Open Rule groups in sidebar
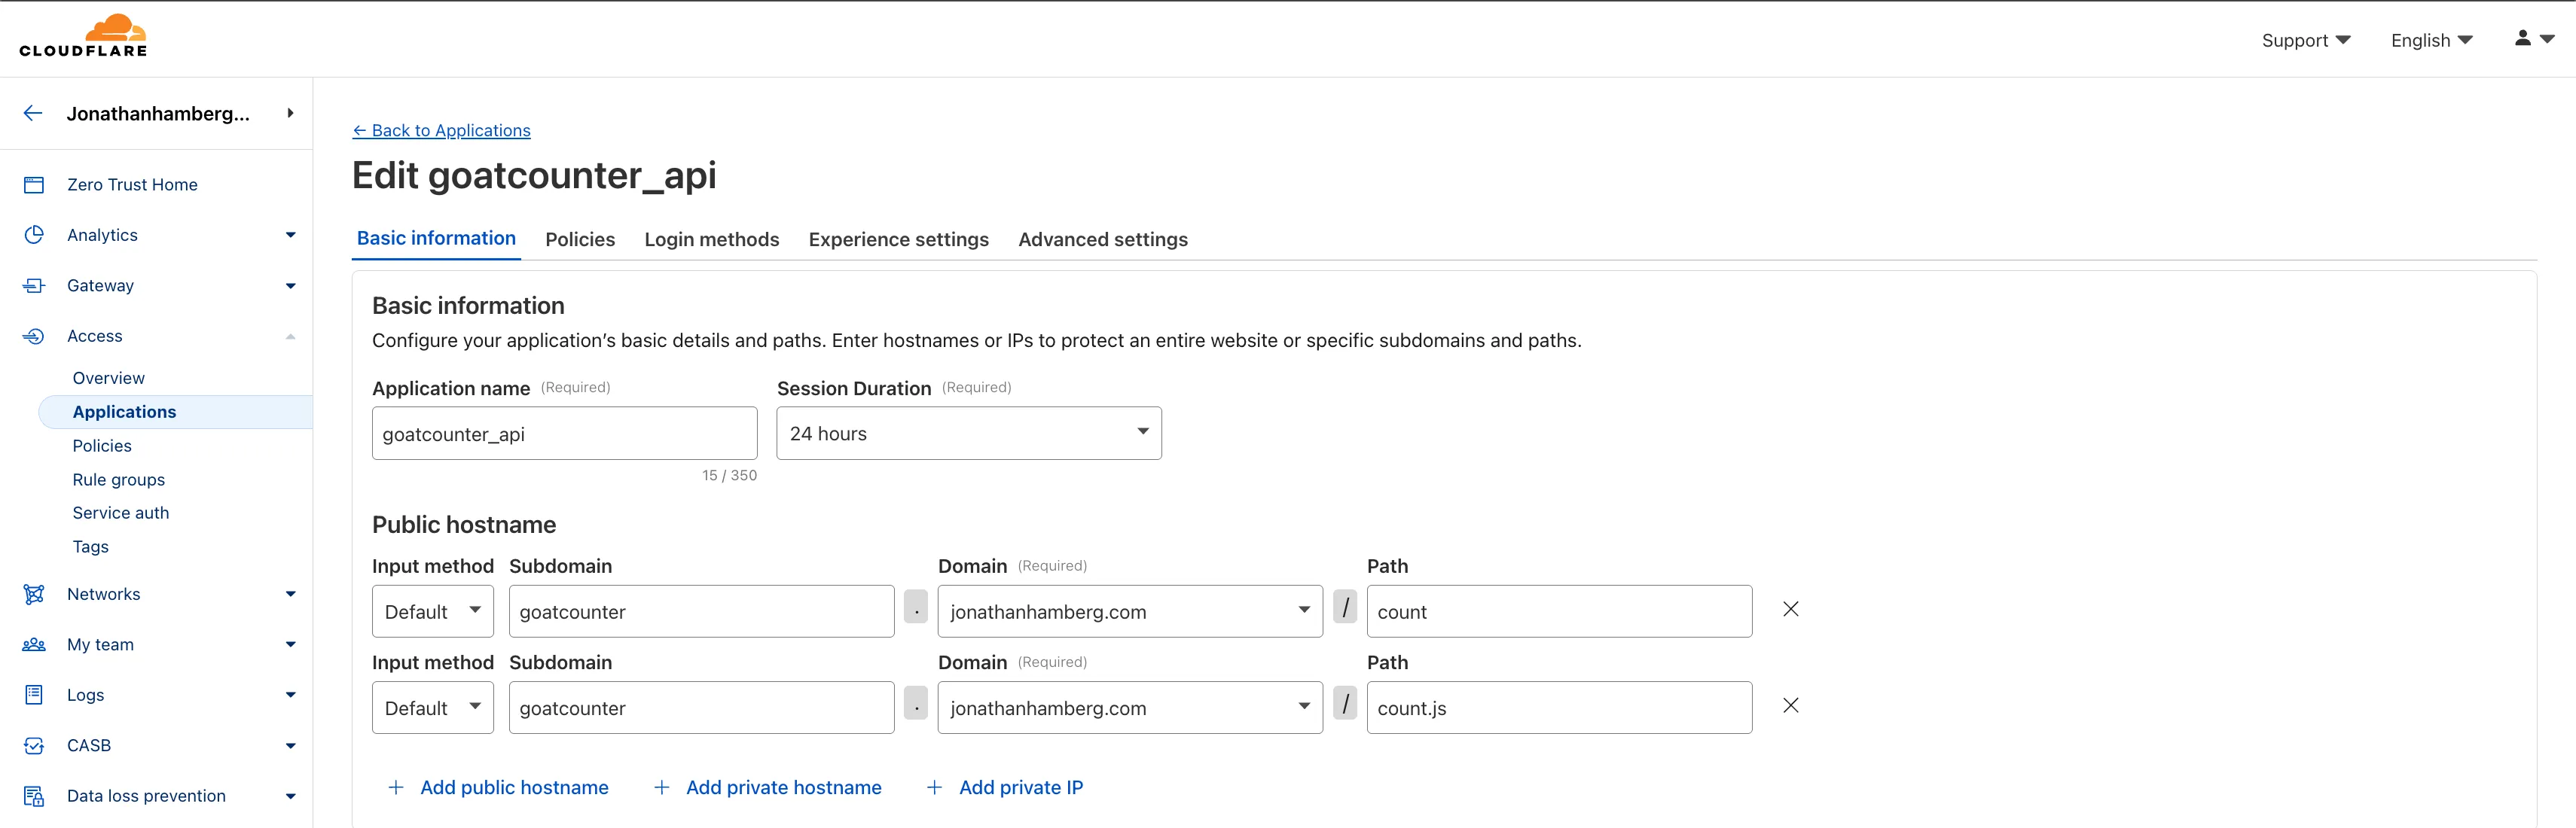This screenshot has width=2576, height=828. (118, 479)
